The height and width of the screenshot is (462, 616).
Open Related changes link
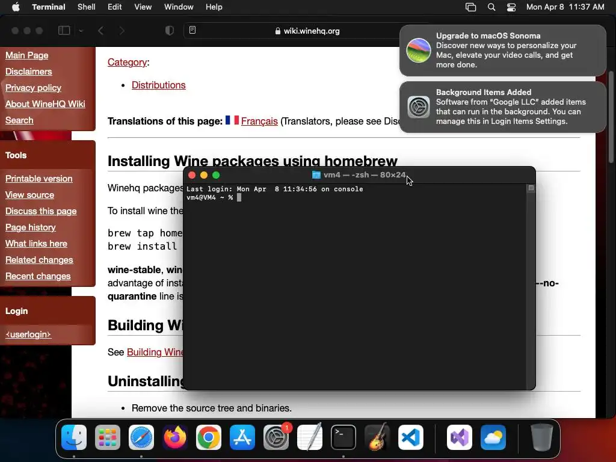click(39, 260)
